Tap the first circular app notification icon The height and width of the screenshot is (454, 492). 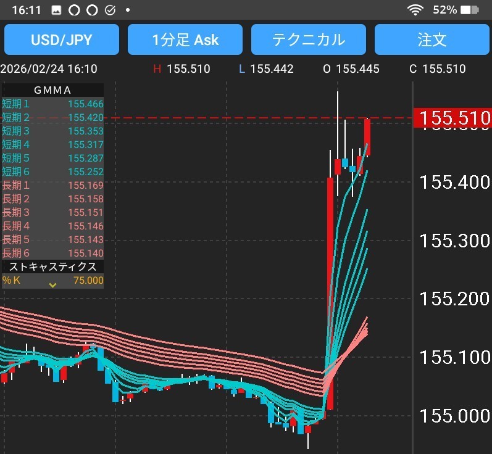74,10
